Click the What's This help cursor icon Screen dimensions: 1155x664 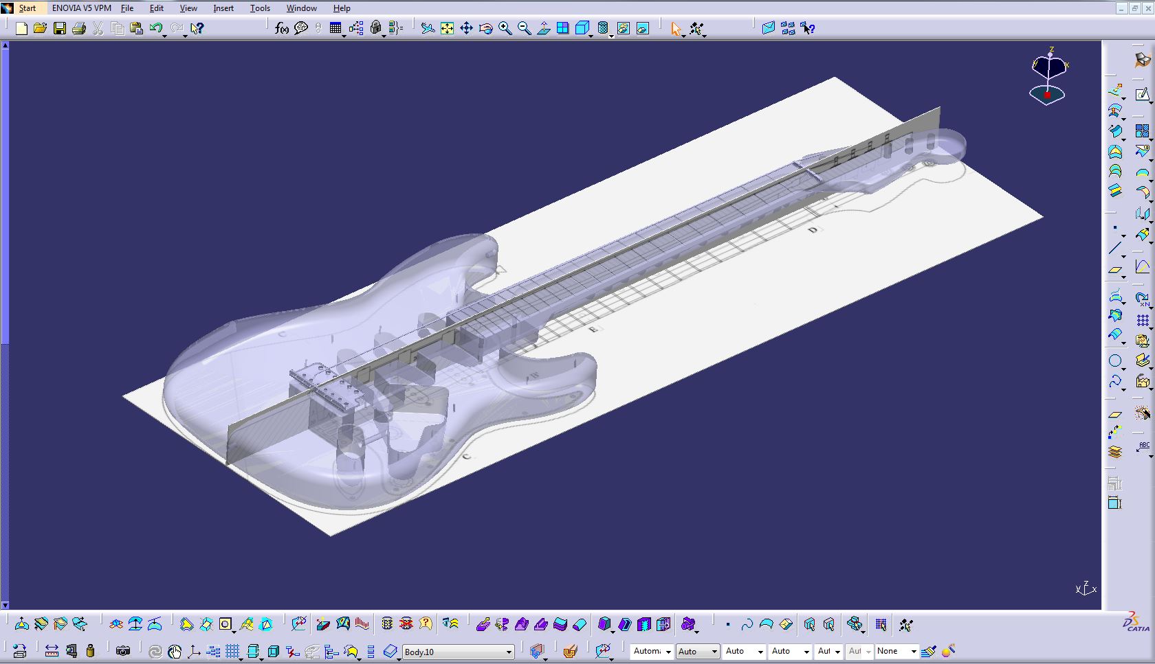tap(197, 28)
